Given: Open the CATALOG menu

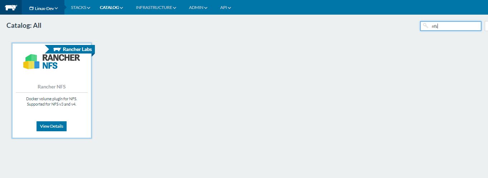Looking at the screenshot, I should point(111,7).
